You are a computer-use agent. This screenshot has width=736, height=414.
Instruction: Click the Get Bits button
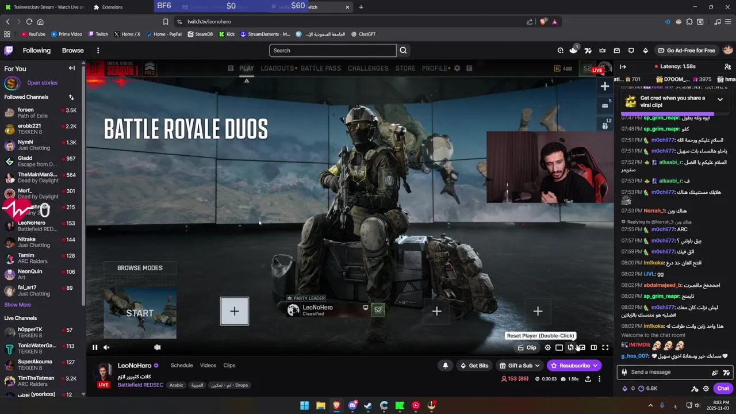click(474, 366)
